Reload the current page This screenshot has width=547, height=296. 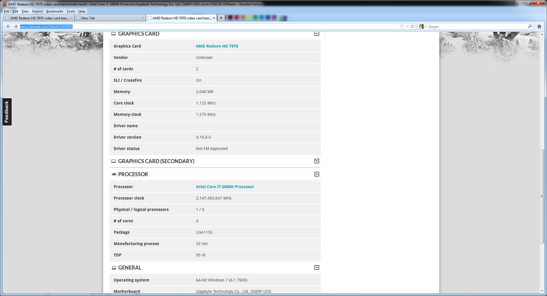click(x=412, y=26)
